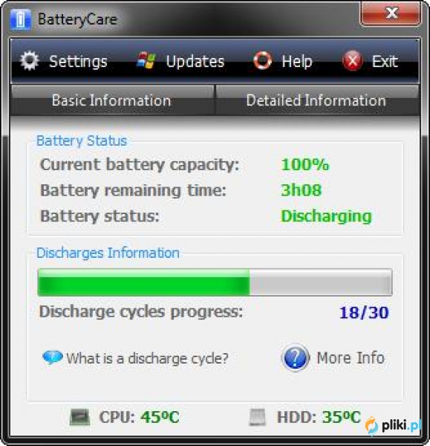Viewport: 430px width, 446px height.
Task: Click the Settings gear icon
Action: pyautogui.click(x=29, y=60)
